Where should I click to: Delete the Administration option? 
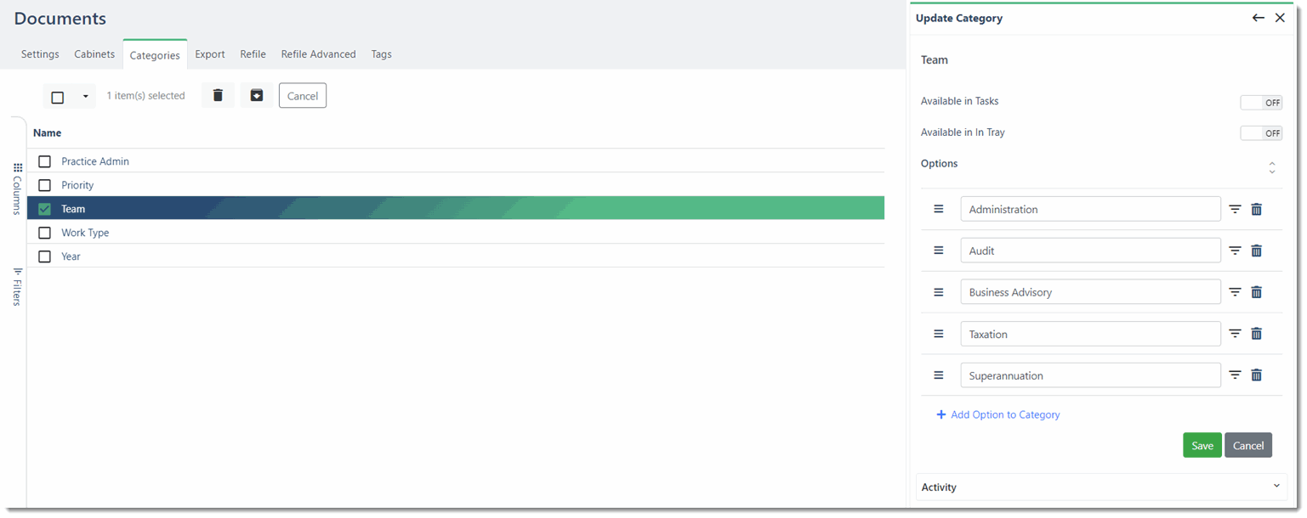point(1256,209)
